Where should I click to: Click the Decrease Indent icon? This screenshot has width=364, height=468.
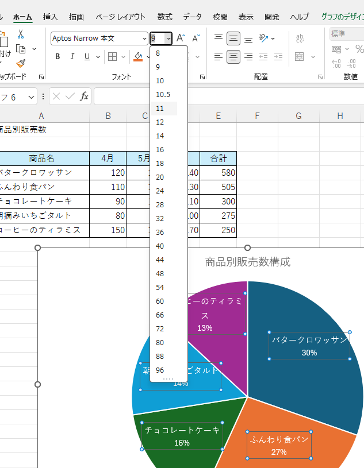pyautogui.click(x=263, y=56)
